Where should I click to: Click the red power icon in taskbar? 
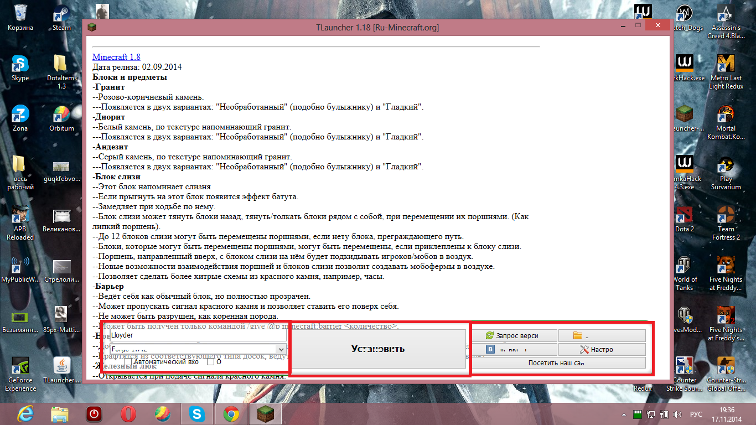tap(94, 414)
